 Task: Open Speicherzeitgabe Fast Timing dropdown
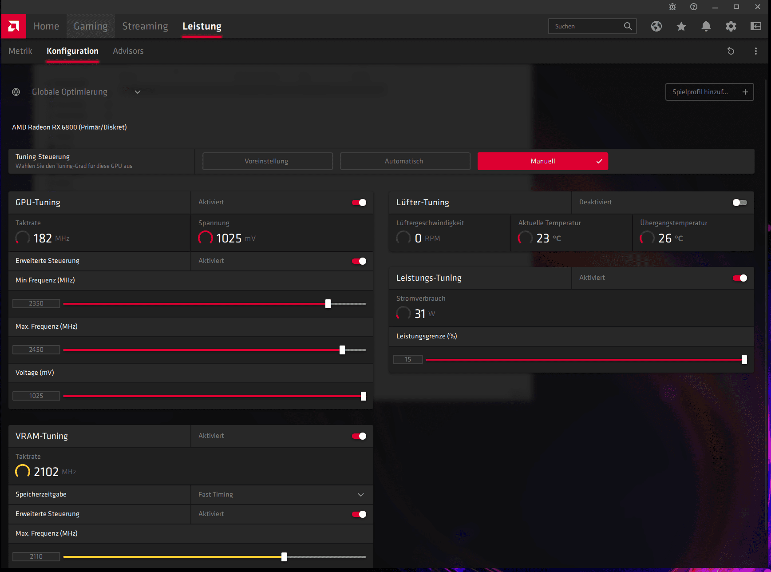pyautogui.click(x=282, y=495)
